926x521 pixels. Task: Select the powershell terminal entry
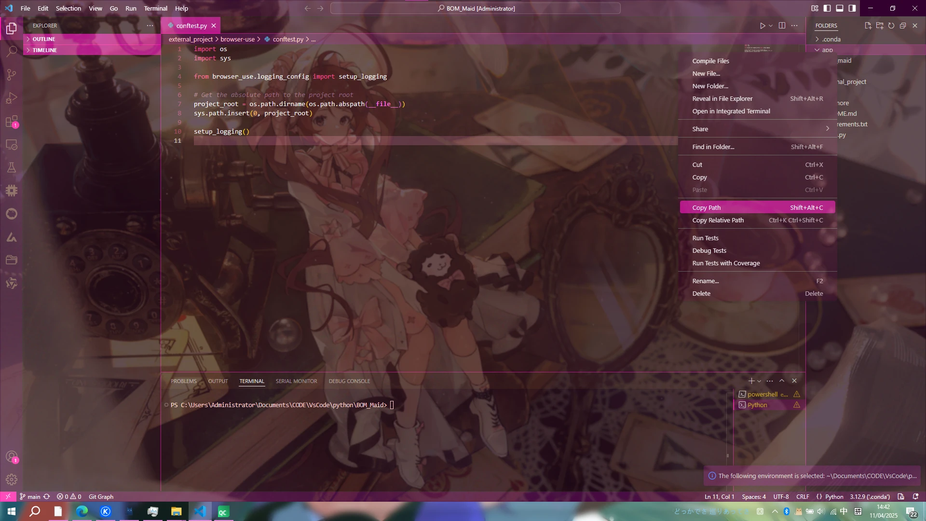[x=769, y=394]
